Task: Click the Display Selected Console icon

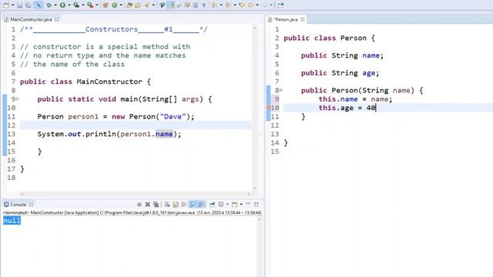Action: [221, 205]
